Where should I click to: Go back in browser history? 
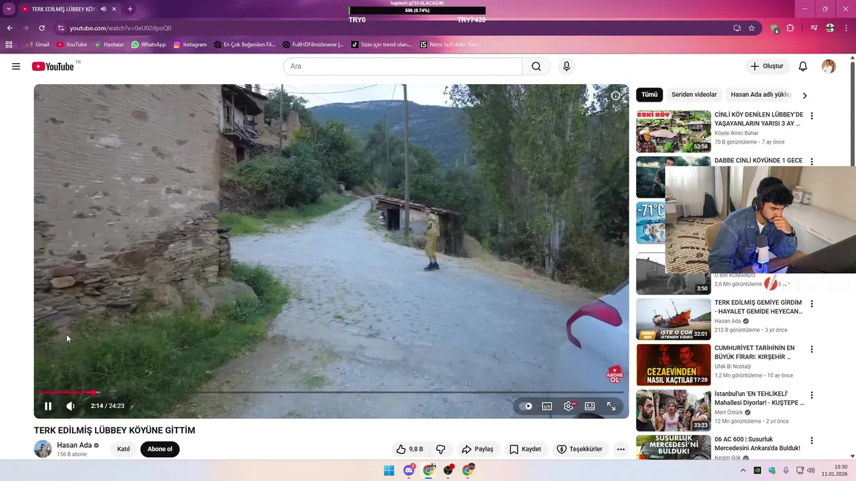pyautogui.click(x=9, y=28)
